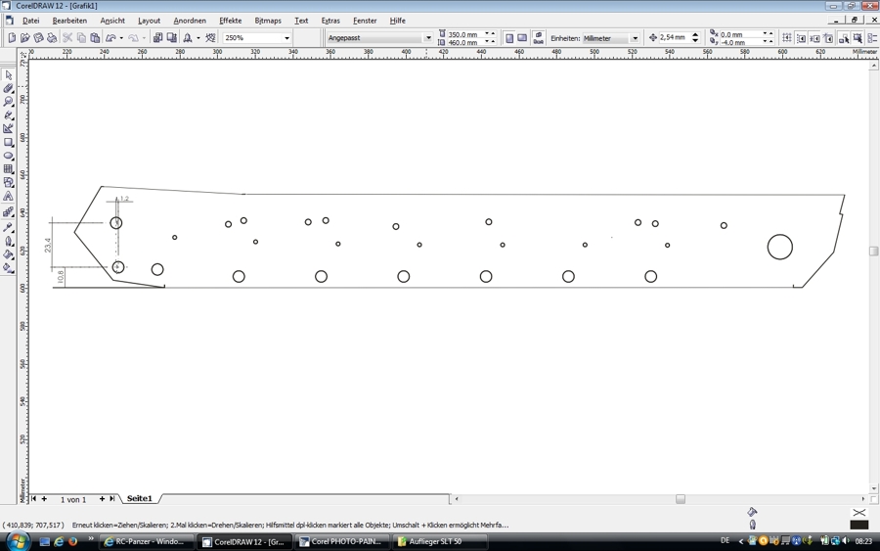Click the Import icon in the toolbar
880x551 pixels.
click(x=157, y=38)
